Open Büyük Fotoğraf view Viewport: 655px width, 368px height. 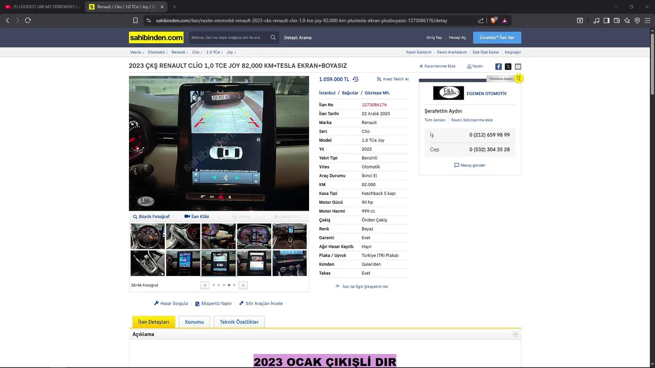click(x=151, y=217)
